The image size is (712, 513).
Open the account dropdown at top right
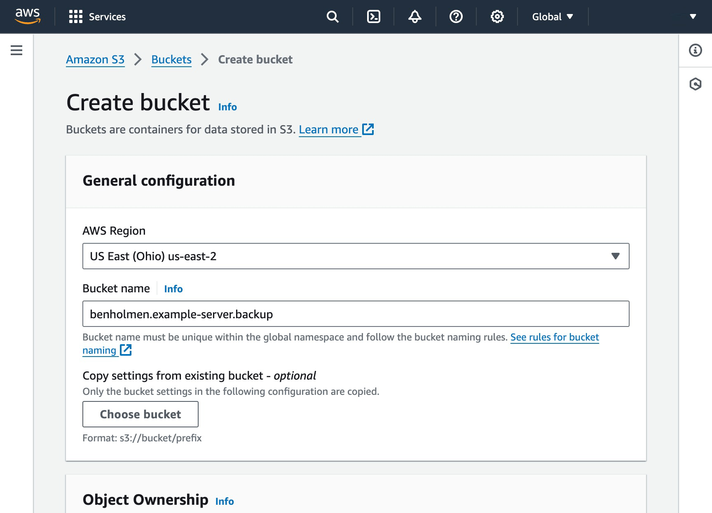click(x=691, y=16)
